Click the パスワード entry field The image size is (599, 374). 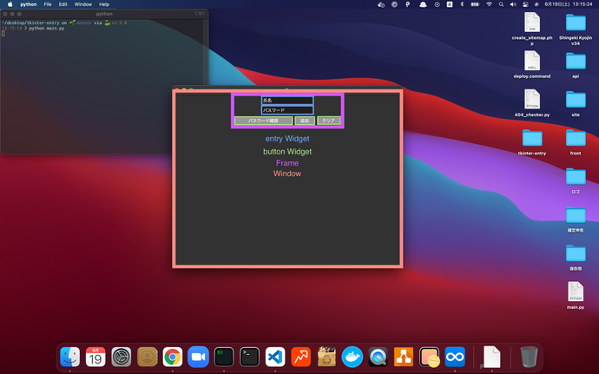(x=287, y=110)
